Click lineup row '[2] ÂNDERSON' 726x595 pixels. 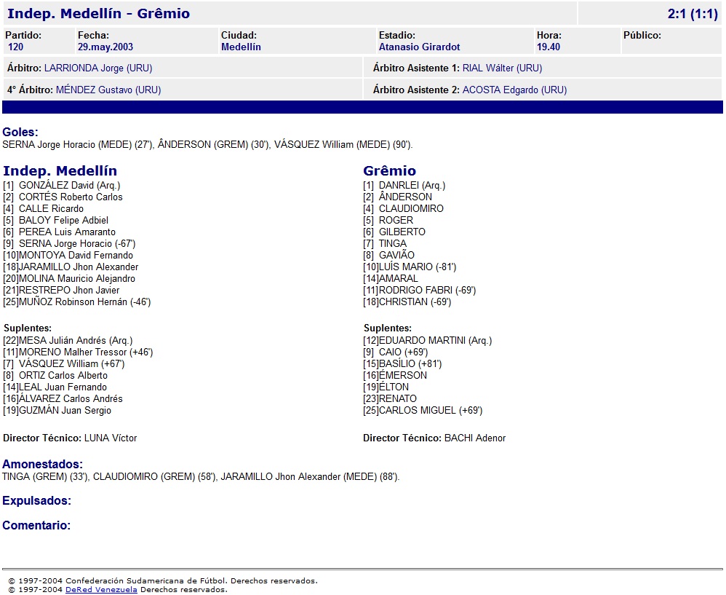[x=397, y=197]
